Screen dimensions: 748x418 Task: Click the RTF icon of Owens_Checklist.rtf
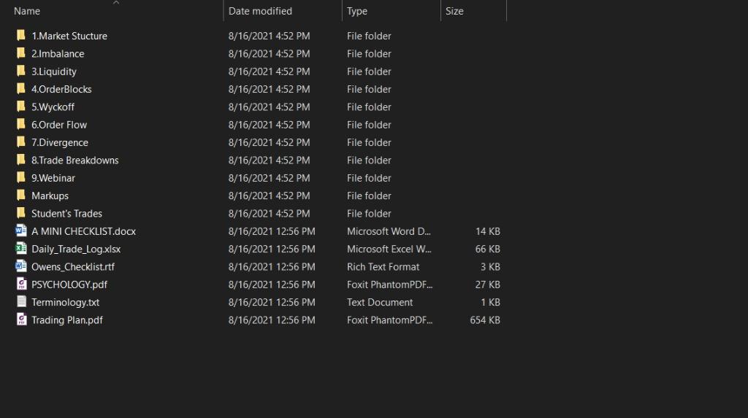(20, 266)
